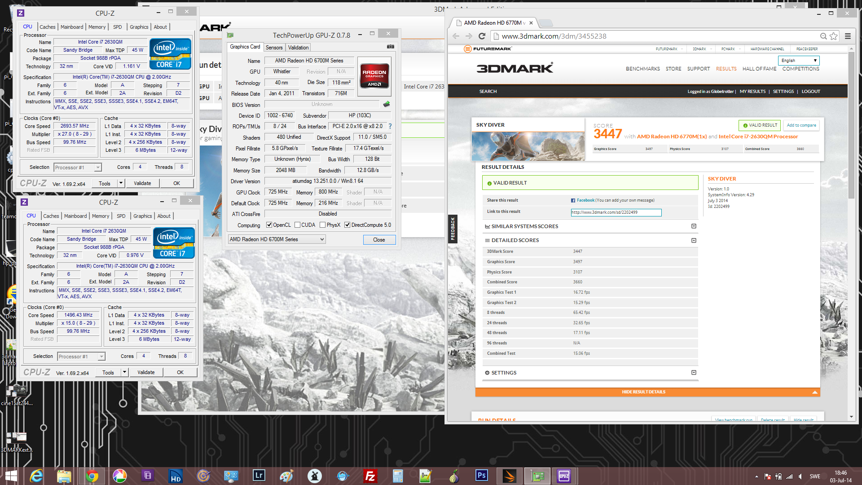Click Bus Interface question mark in GPU-Z
Image resolution: width=862 pixels, height=485 pixels.
(x=390, y=127)
